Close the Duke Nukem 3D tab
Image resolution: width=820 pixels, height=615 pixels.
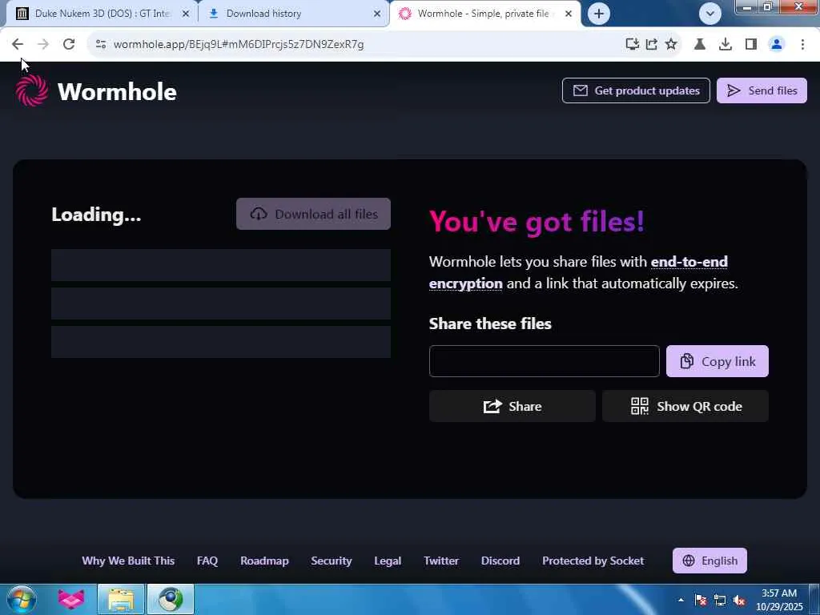[x=186, y=14]
